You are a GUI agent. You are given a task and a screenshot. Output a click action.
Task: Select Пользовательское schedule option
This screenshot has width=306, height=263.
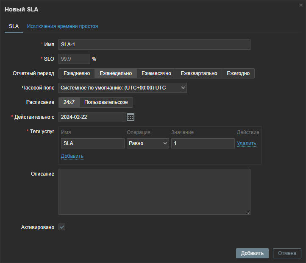pyautogui.click(x=106, y=102)
